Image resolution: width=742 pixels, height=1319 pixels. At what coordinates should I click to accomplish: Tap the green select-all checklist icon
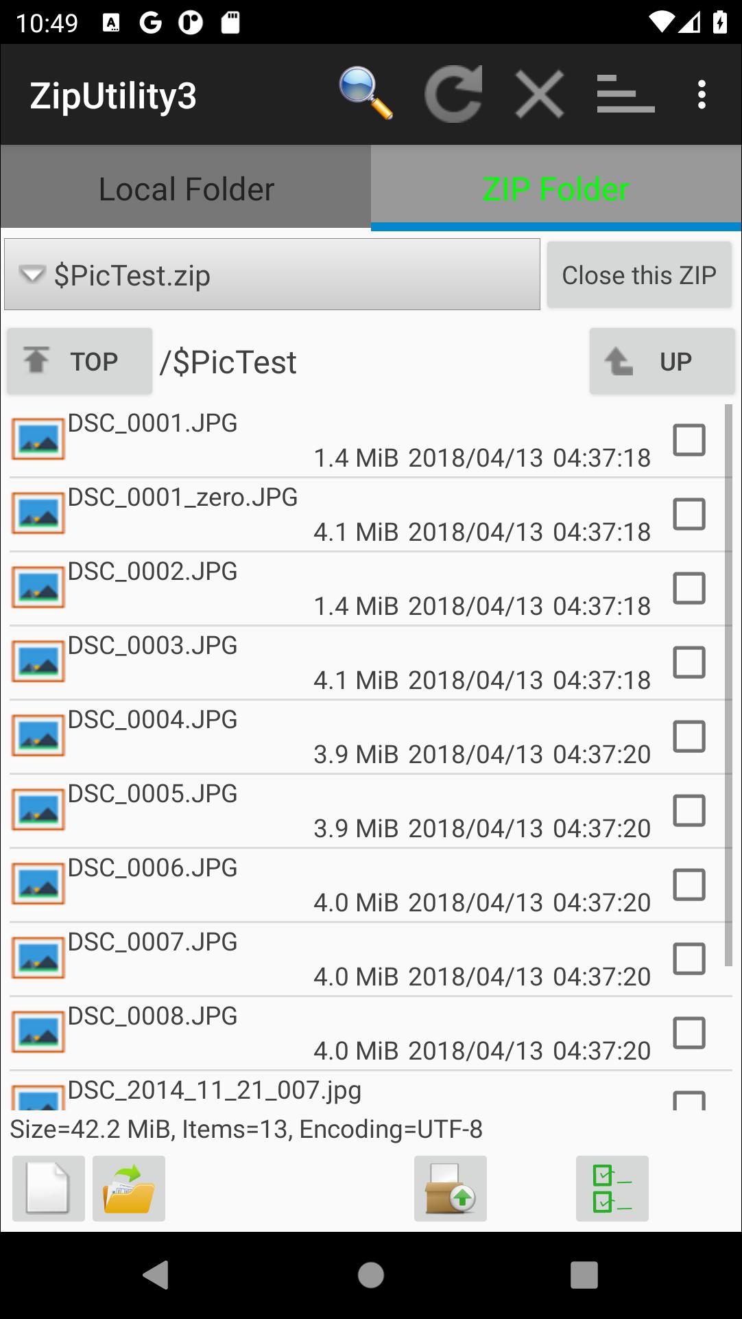point(612,1189)
